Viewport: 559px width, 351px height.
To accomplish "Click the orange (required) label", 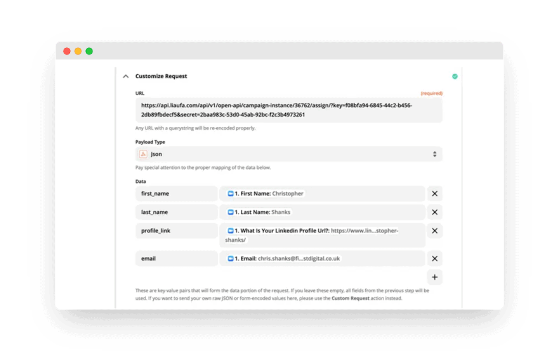I will click(x=432, y=93).
